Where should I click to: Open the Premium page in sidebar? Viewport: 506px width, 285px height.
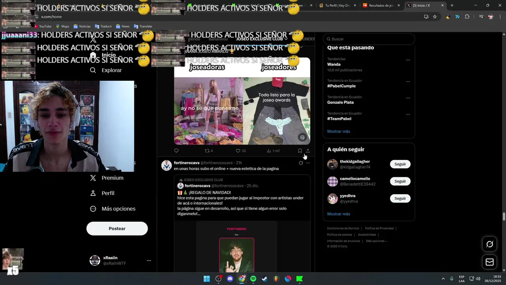106,178
